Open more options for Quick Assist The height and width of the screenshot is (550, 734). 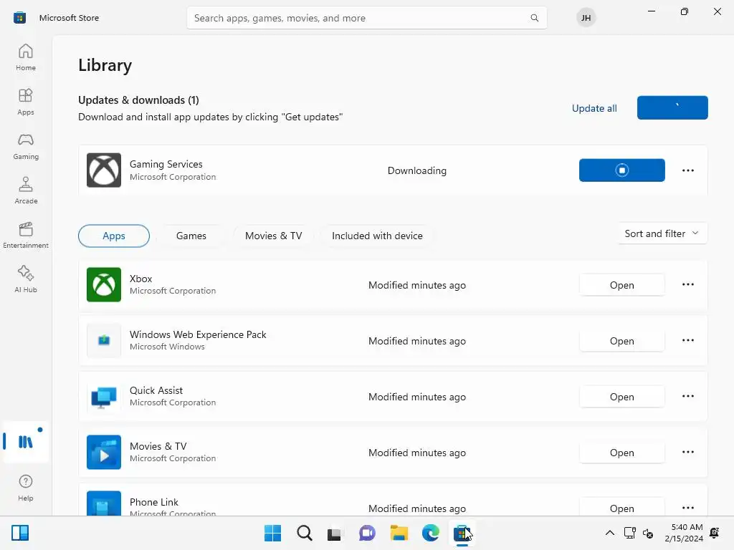[687, 396]
